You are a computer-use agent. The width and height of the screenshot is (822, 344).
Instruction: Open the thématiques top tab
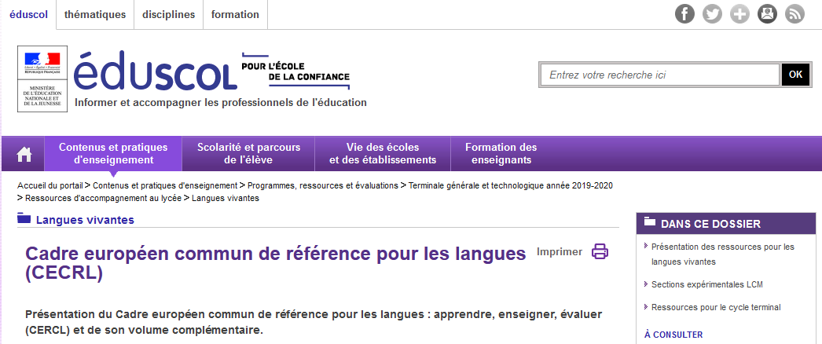95,14
